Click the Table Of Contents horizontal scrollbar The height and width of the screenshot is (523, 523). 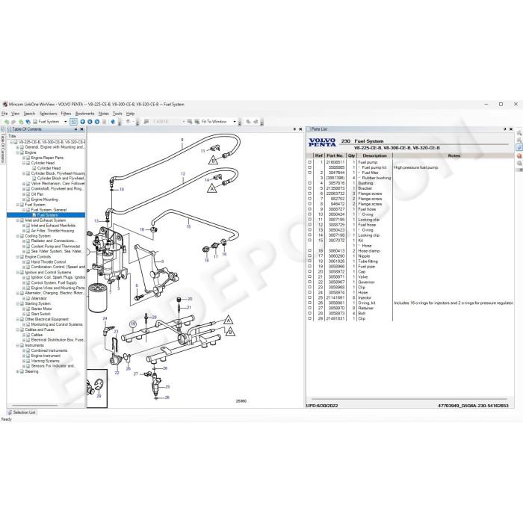[33, 406]
